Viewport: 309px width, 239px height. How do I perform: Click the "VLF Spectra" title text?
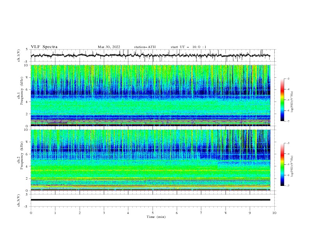pyautogui.click(x=44, y=47)
